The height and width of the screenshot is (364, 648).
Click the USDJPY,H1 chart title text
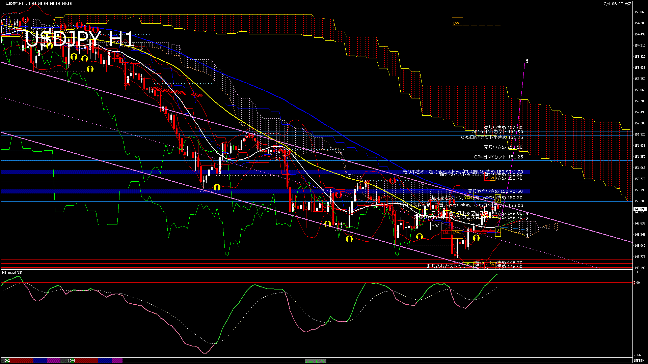point(15,4)
